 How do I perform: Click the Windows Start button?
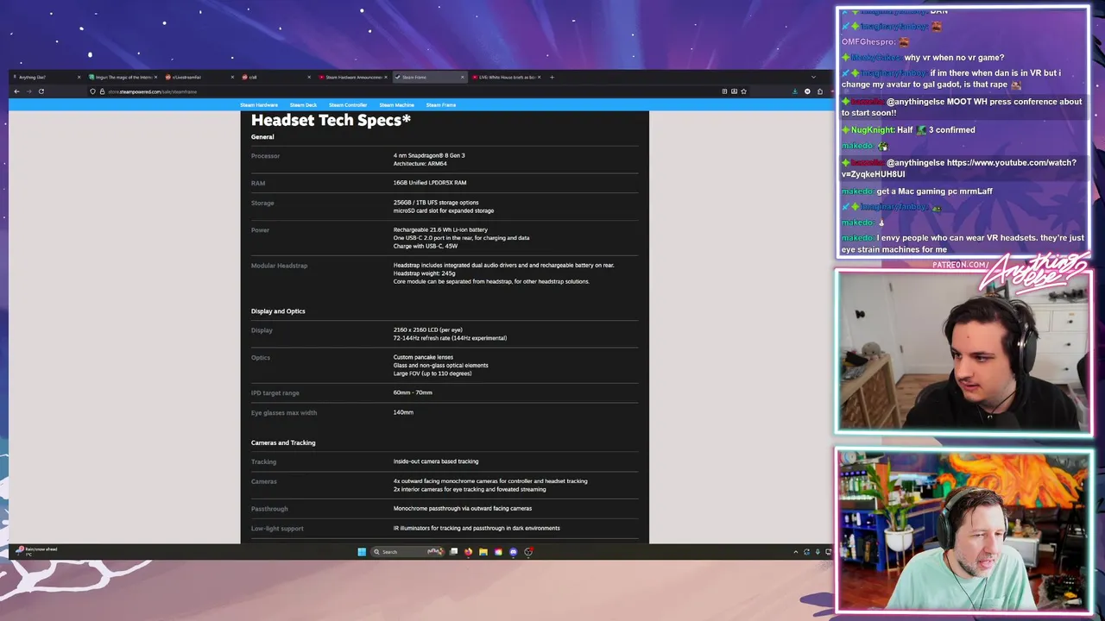click(x=362, y=552)
